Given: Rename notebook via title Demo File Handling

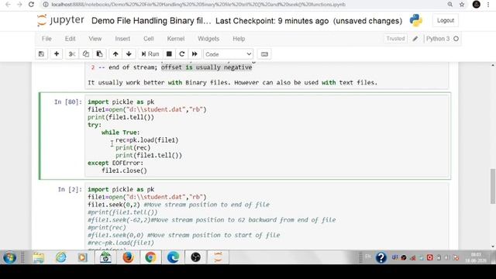Looking at the screenshot, I should pyautogui.click(x=151, y=21).
